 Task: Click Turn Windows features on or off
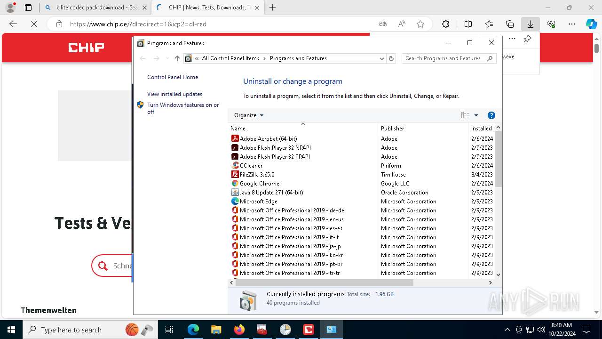point(183,108)
